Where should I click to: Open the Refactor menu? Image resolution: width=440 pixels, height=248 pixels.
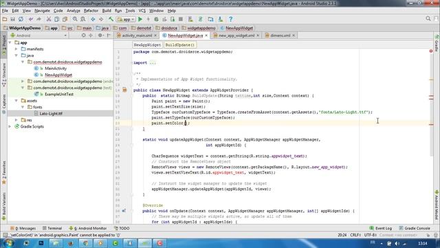tap(91, 11)
